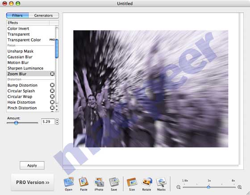This screenshot has height=195, width=250.
Task: Click the window resize grip corner
Action: (248, 193)
